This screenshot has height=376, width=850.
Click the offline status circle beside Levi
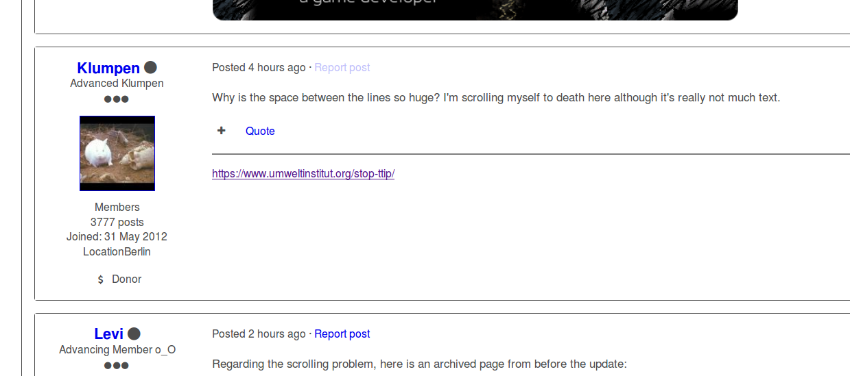134,334
